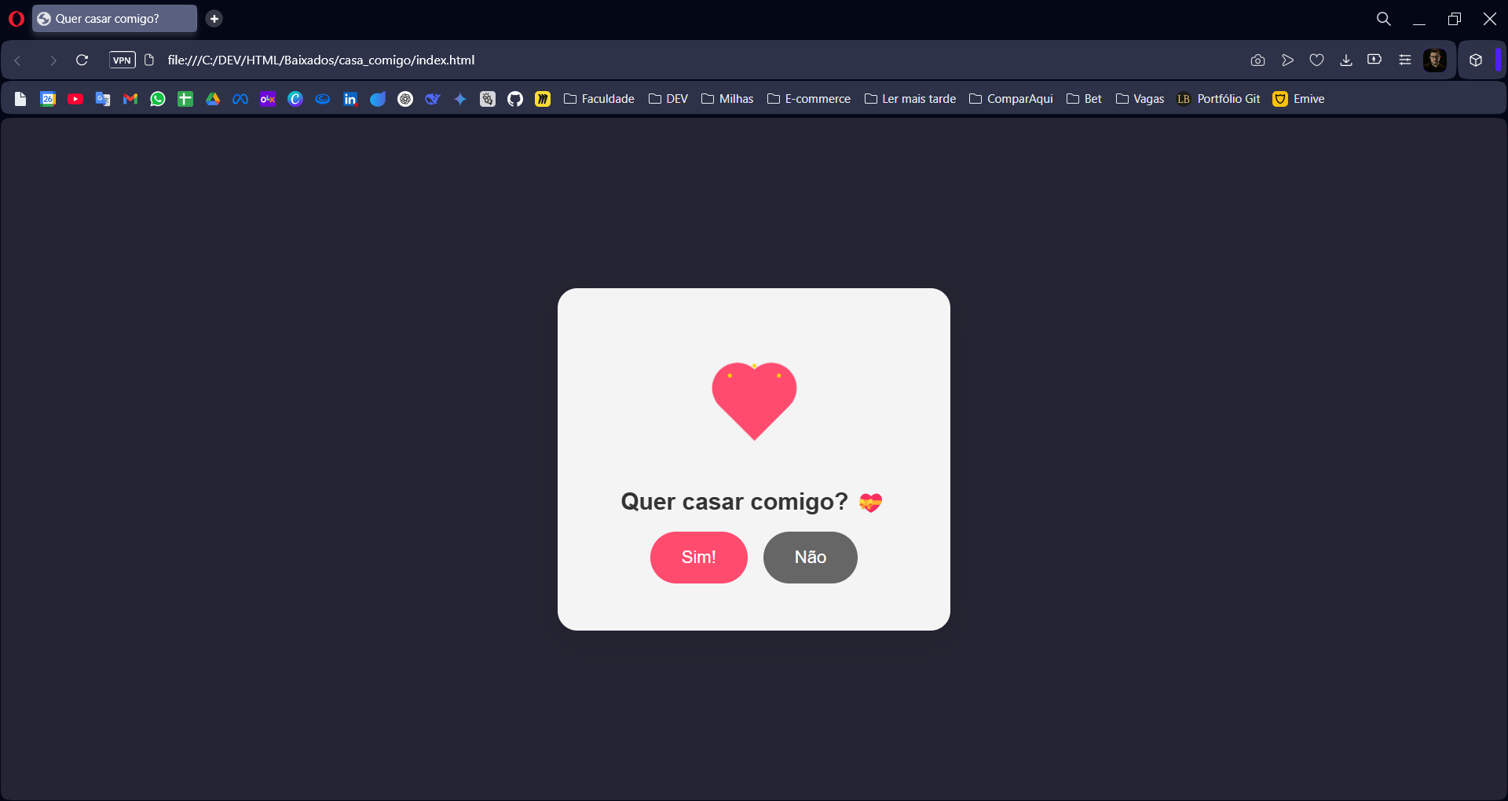Image resolution: width=1508 pixels, height=801 pixels.
Task: Toggle the VPN badge
Action: [123, 60]
